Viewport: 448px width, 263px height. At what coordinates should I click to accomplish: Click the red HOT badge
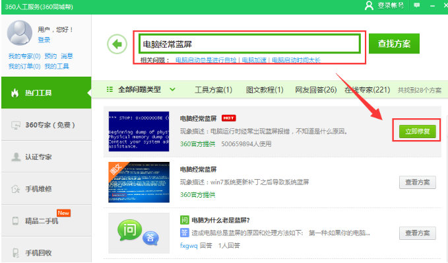(x=228, y=118)
